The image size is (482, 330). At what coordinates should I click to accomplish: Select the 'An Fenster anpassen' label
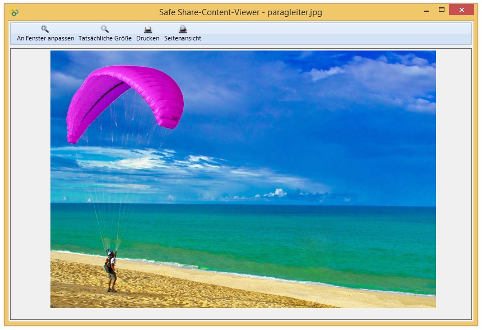(45, 38)
